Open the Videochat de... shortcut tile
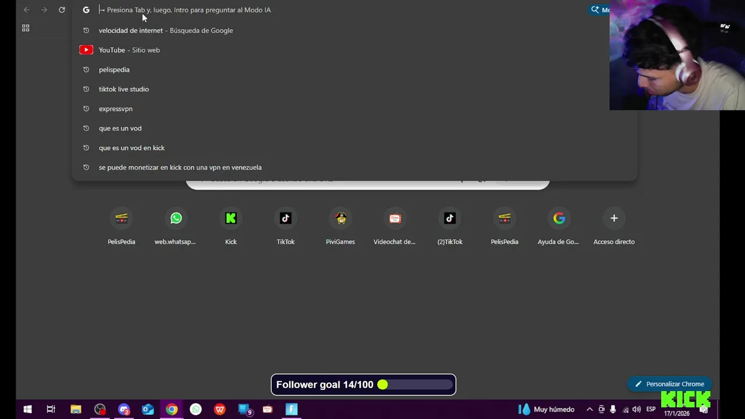Image resolution: width=745 pixels, height=419 pixels. point(395,226)
